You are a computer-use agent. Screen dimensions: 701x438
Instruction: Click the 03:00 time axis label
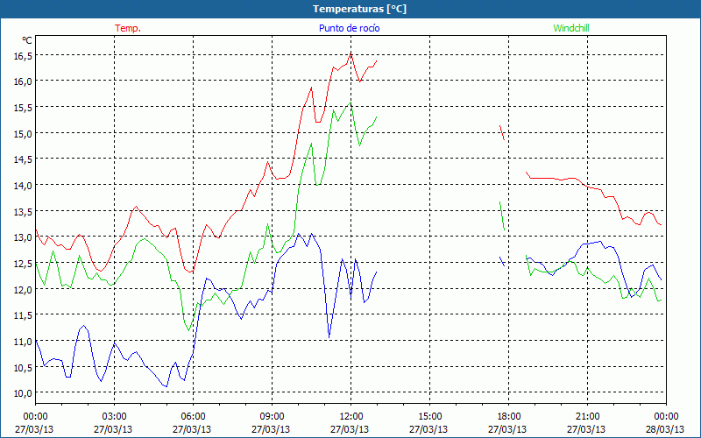[x=115, y=417]
